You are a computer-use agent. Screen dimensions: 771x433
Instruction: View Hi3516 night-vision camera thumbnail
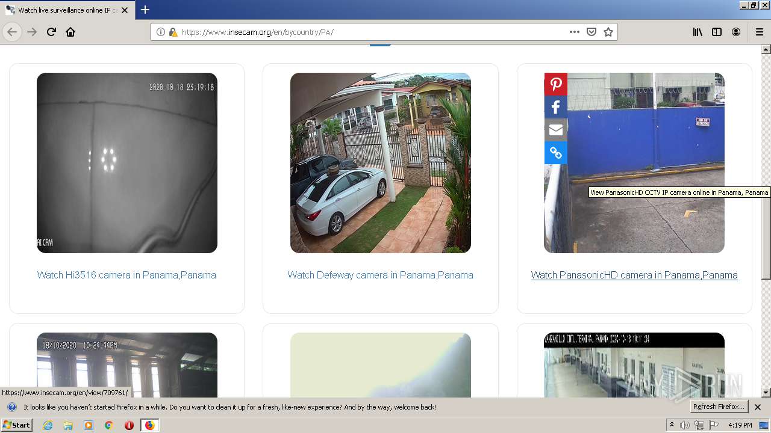point(126,163)
